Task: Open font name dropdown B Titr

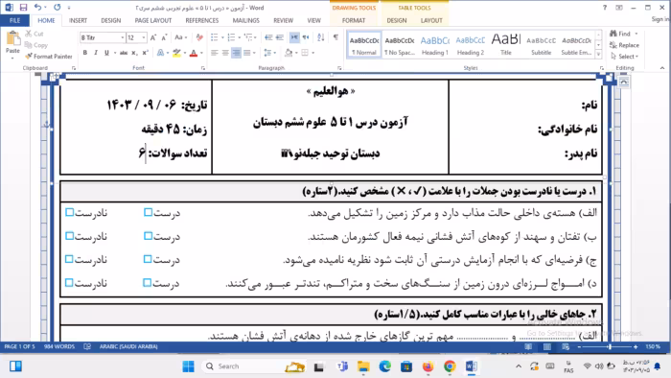Action: click(123, 37)
